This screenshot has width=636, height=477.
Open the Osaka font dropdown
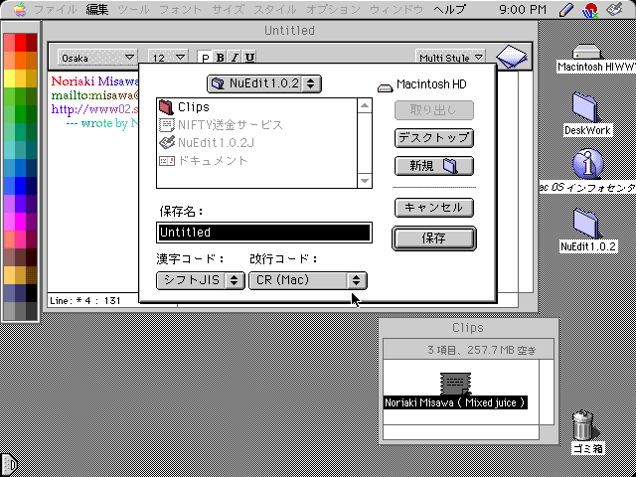tap(97, 58)
